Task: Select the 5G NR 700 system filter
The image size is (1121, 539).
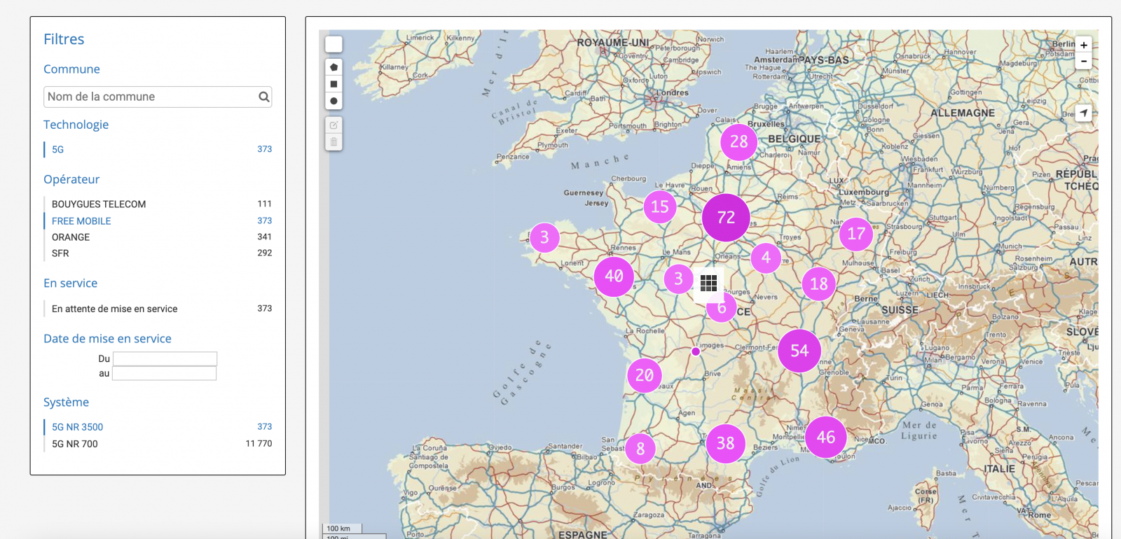Action: pyautogui.click(x=75, y=444)
